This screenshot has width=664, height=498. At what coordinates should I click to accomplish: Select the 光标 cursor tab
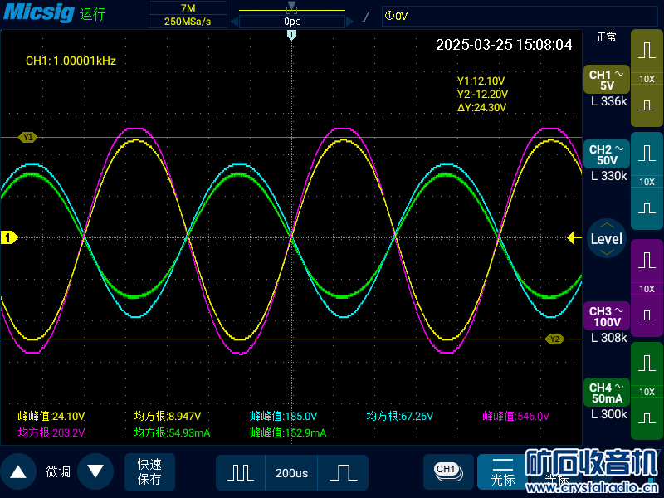pyautogui.click(x=503, y=471)
